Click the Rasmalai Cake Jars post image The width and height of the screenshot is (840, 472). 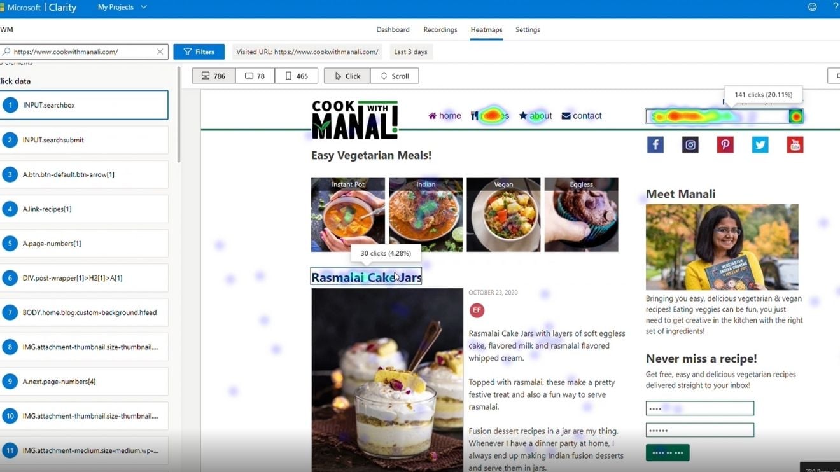[x=387, y=380]
